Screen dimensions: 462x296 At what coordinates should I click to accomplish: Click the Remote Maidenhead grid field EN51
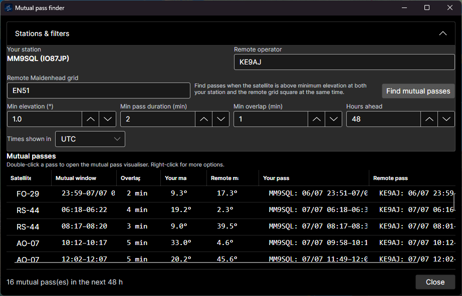pyautogui.click(x=98, y=90)
